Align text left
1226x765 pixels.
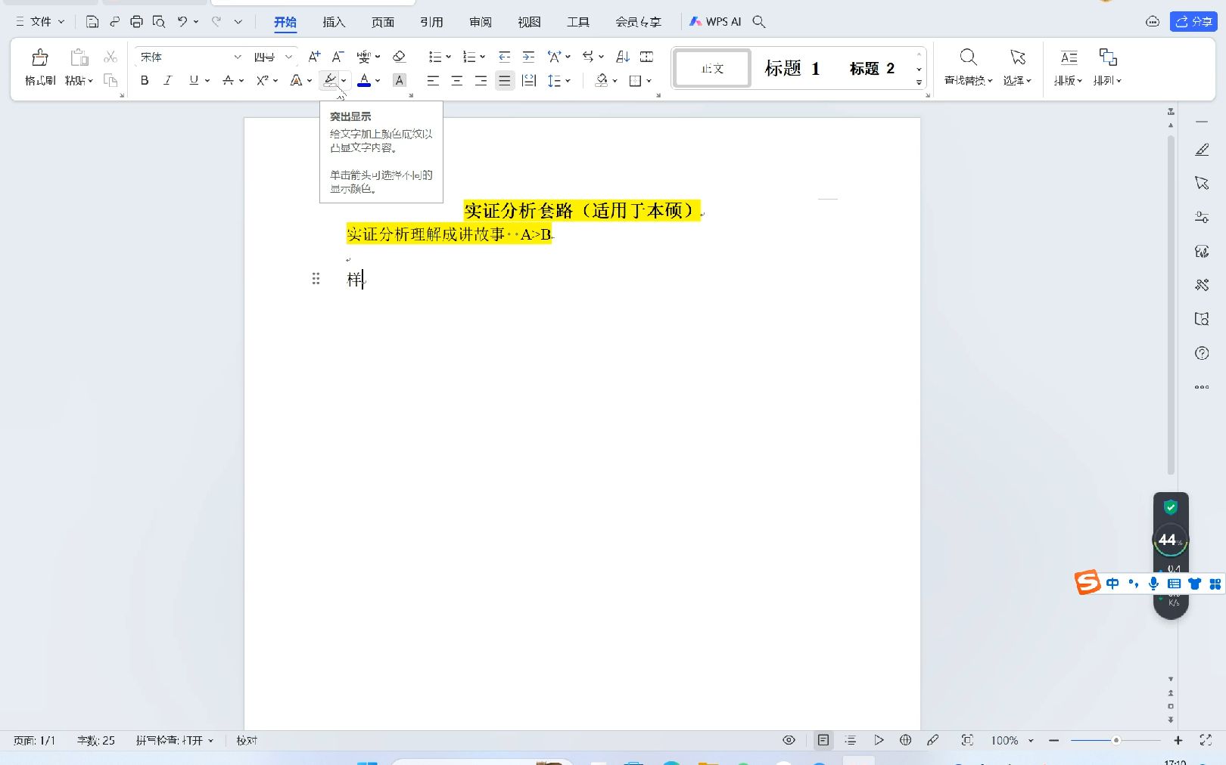433,80
